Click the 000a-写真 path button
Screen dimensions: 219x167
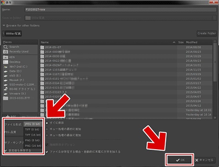[x=13, y=34]
